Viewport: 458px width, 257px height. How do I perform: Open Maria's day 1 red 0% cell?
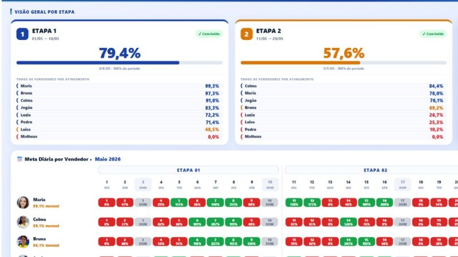(106, 203)
